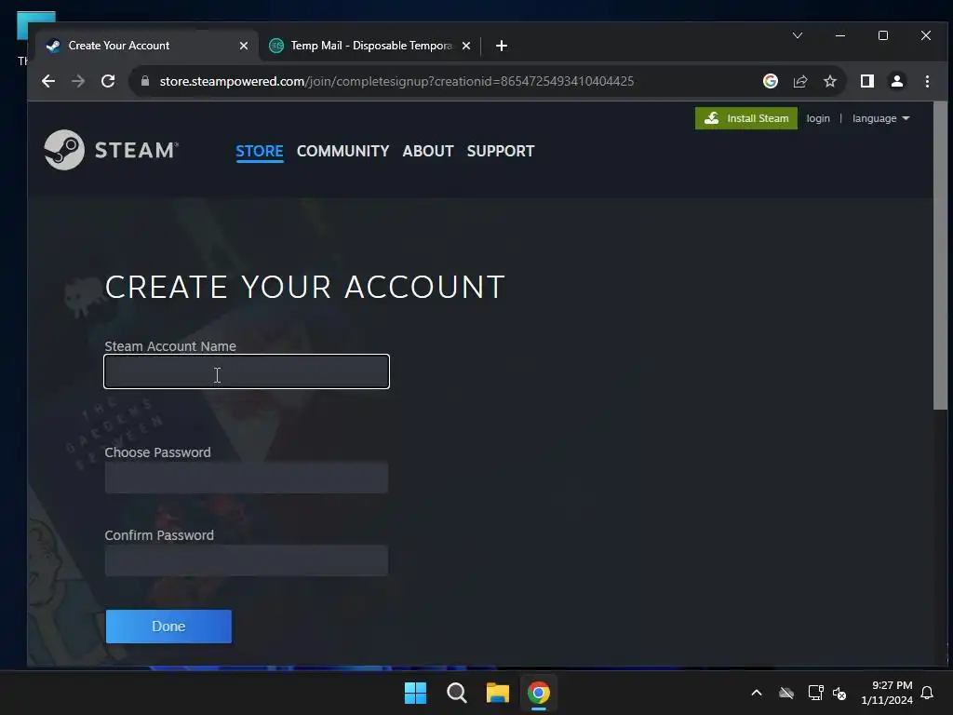This screenshot has height=715, width=953.
Task: Close the Temp Mail tab
Action: 466,46
